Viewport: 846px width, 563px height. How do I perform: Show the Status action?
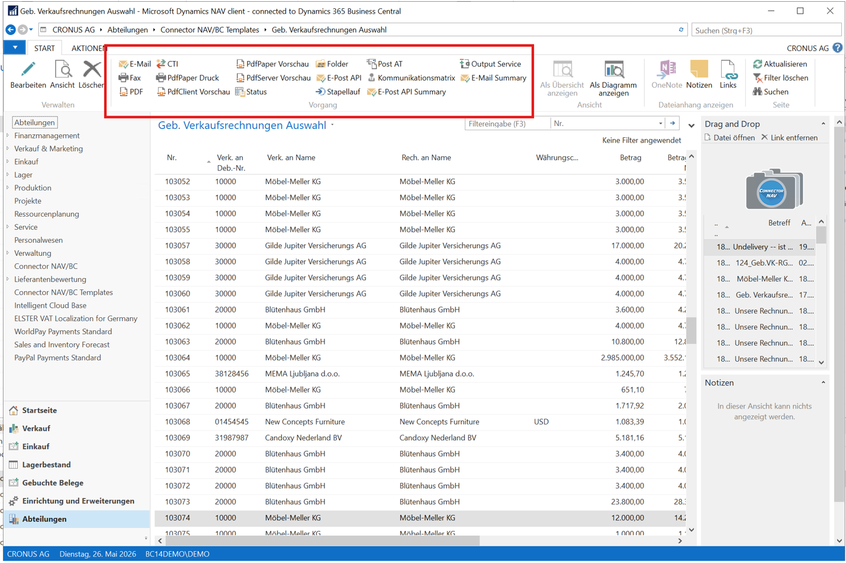coord(252,92)
